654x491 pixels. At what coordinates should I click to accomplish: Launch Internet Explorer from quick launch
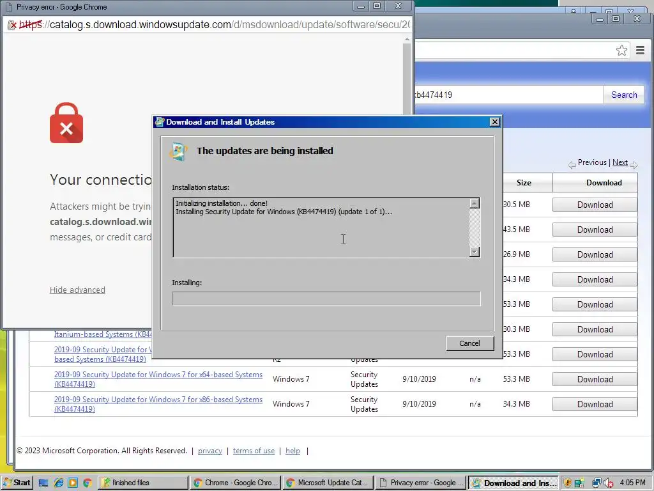(58, 483)
